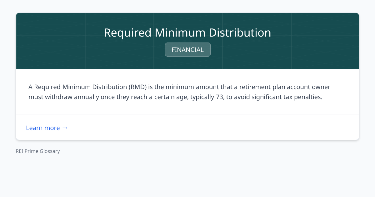Click the divider above the Learn more section
This screenshot has width=375, height=197.
point(187,114)
